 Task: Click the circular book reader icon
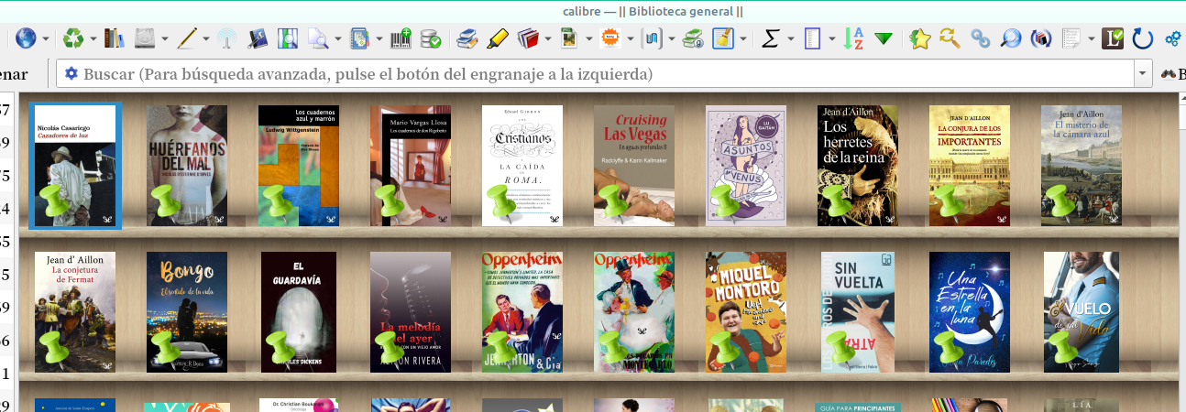coord(1040,38)
